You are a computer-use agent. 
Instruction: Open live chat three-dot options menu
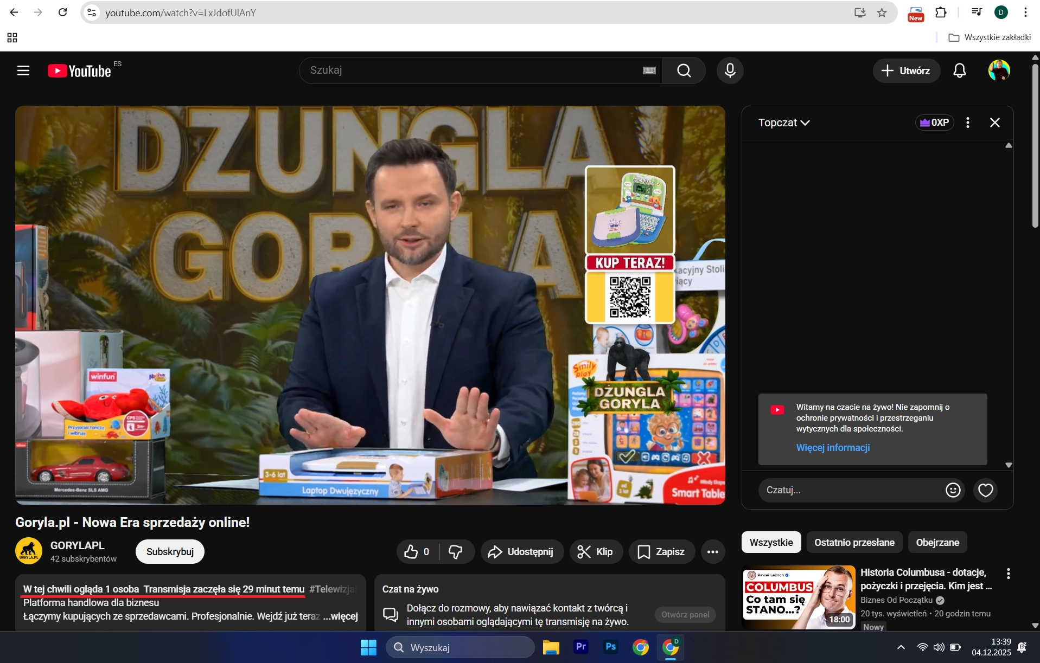pos(967,123)
